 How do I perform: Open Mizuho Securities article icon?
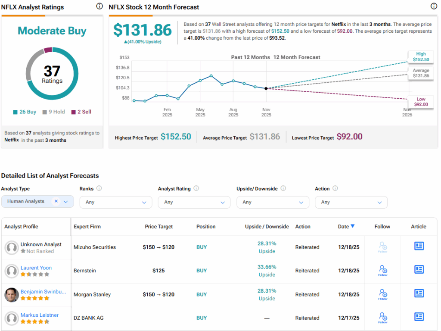[419, 246]
